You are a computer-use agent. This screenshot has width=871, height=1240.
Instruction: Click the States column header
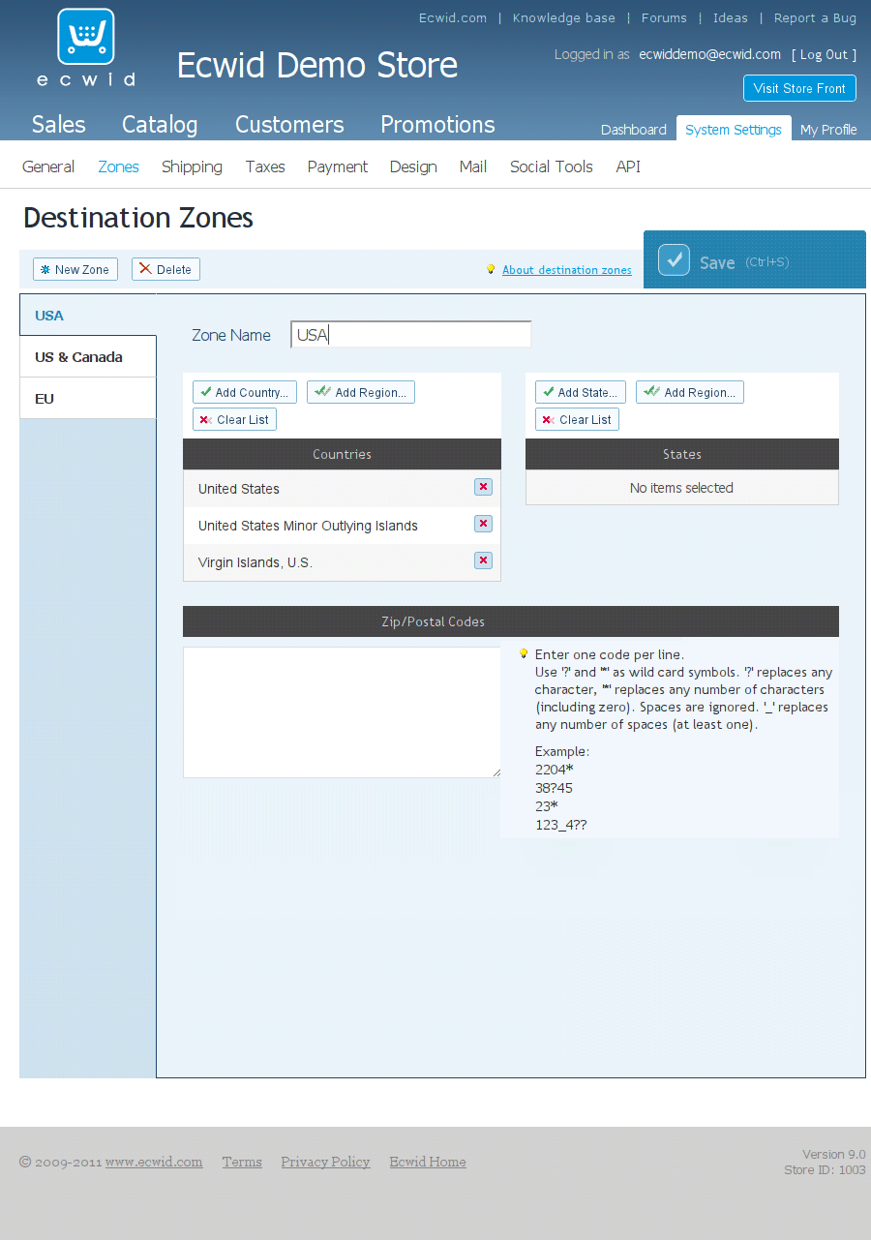[x=682, y=454]
